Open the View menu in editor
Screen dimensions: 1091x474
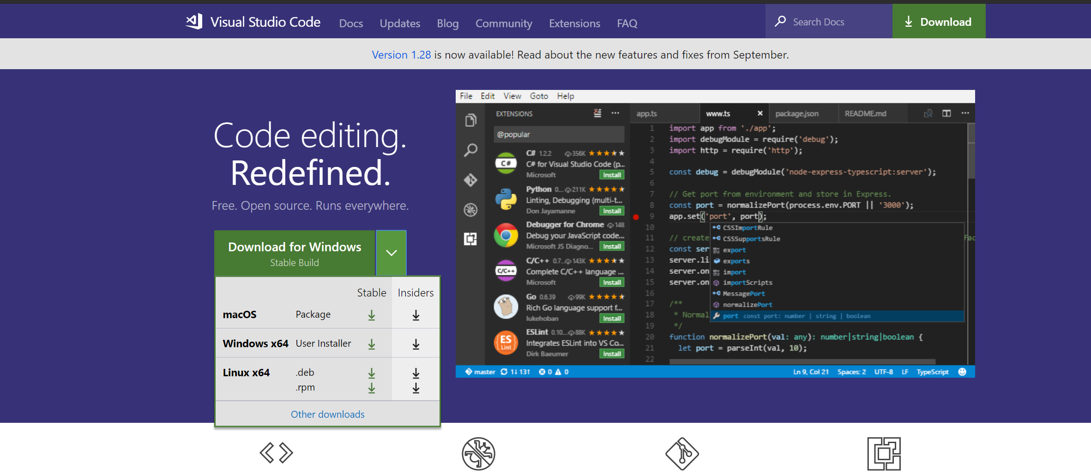tap(512, 96)
